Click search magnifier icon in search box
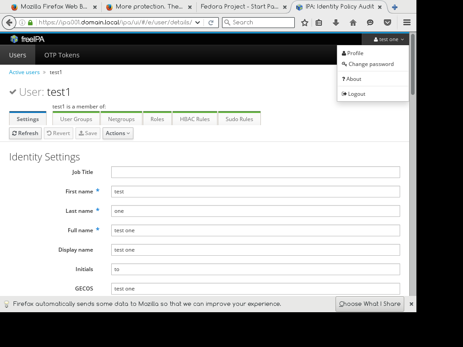This screenshot has height=347, width=463. [227, 23]
